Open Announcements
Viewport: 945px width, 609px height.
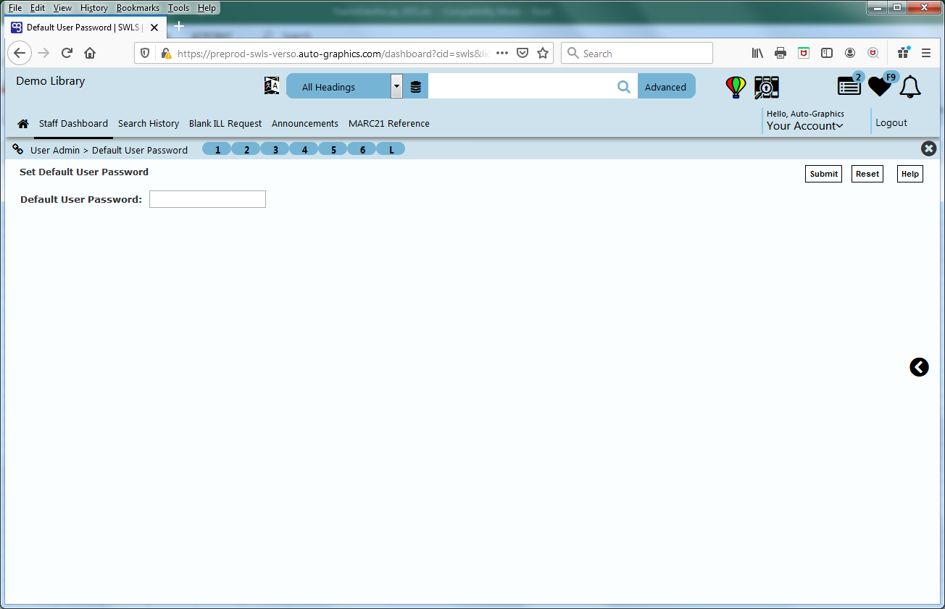[x=305, y=124]
